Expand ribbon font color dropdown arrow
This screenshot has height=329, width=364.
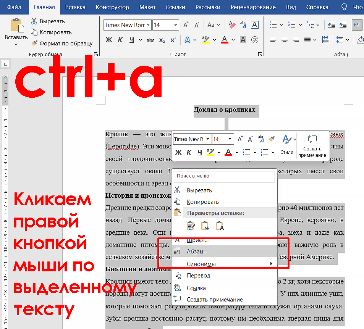[x=233, y=40]
